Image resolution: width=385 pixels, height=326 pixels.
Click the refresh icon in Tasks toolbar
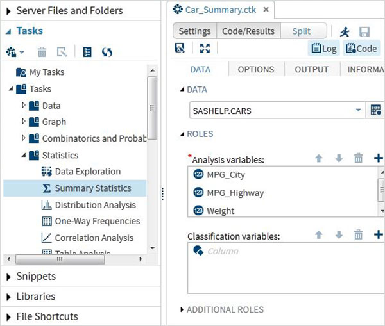107,52
